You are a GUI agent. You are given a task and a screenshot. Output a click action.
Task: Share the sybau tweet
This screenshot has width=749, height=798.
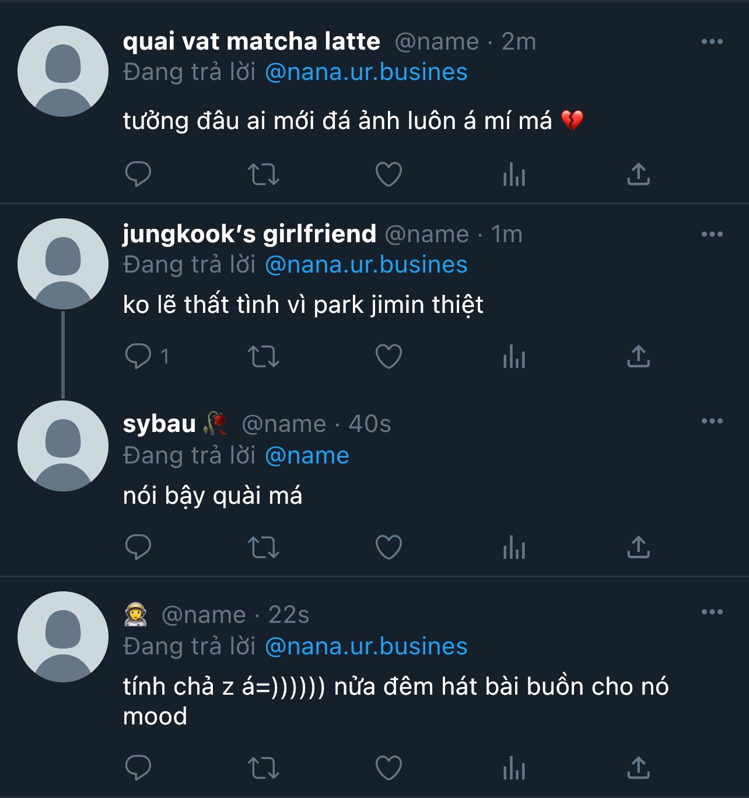[x=638, y=547]
